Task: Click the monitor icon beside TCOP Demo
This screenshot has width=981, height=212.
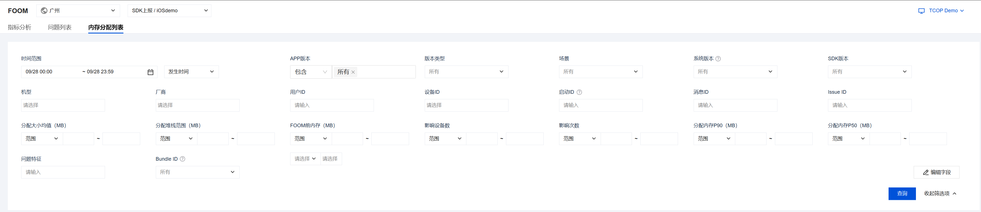Action: pos(922,11)
